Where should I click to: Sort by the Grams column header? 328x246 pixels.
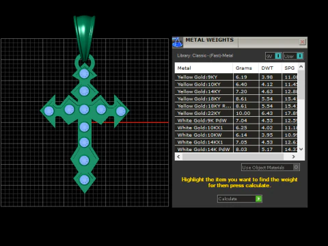coord(246,68)
